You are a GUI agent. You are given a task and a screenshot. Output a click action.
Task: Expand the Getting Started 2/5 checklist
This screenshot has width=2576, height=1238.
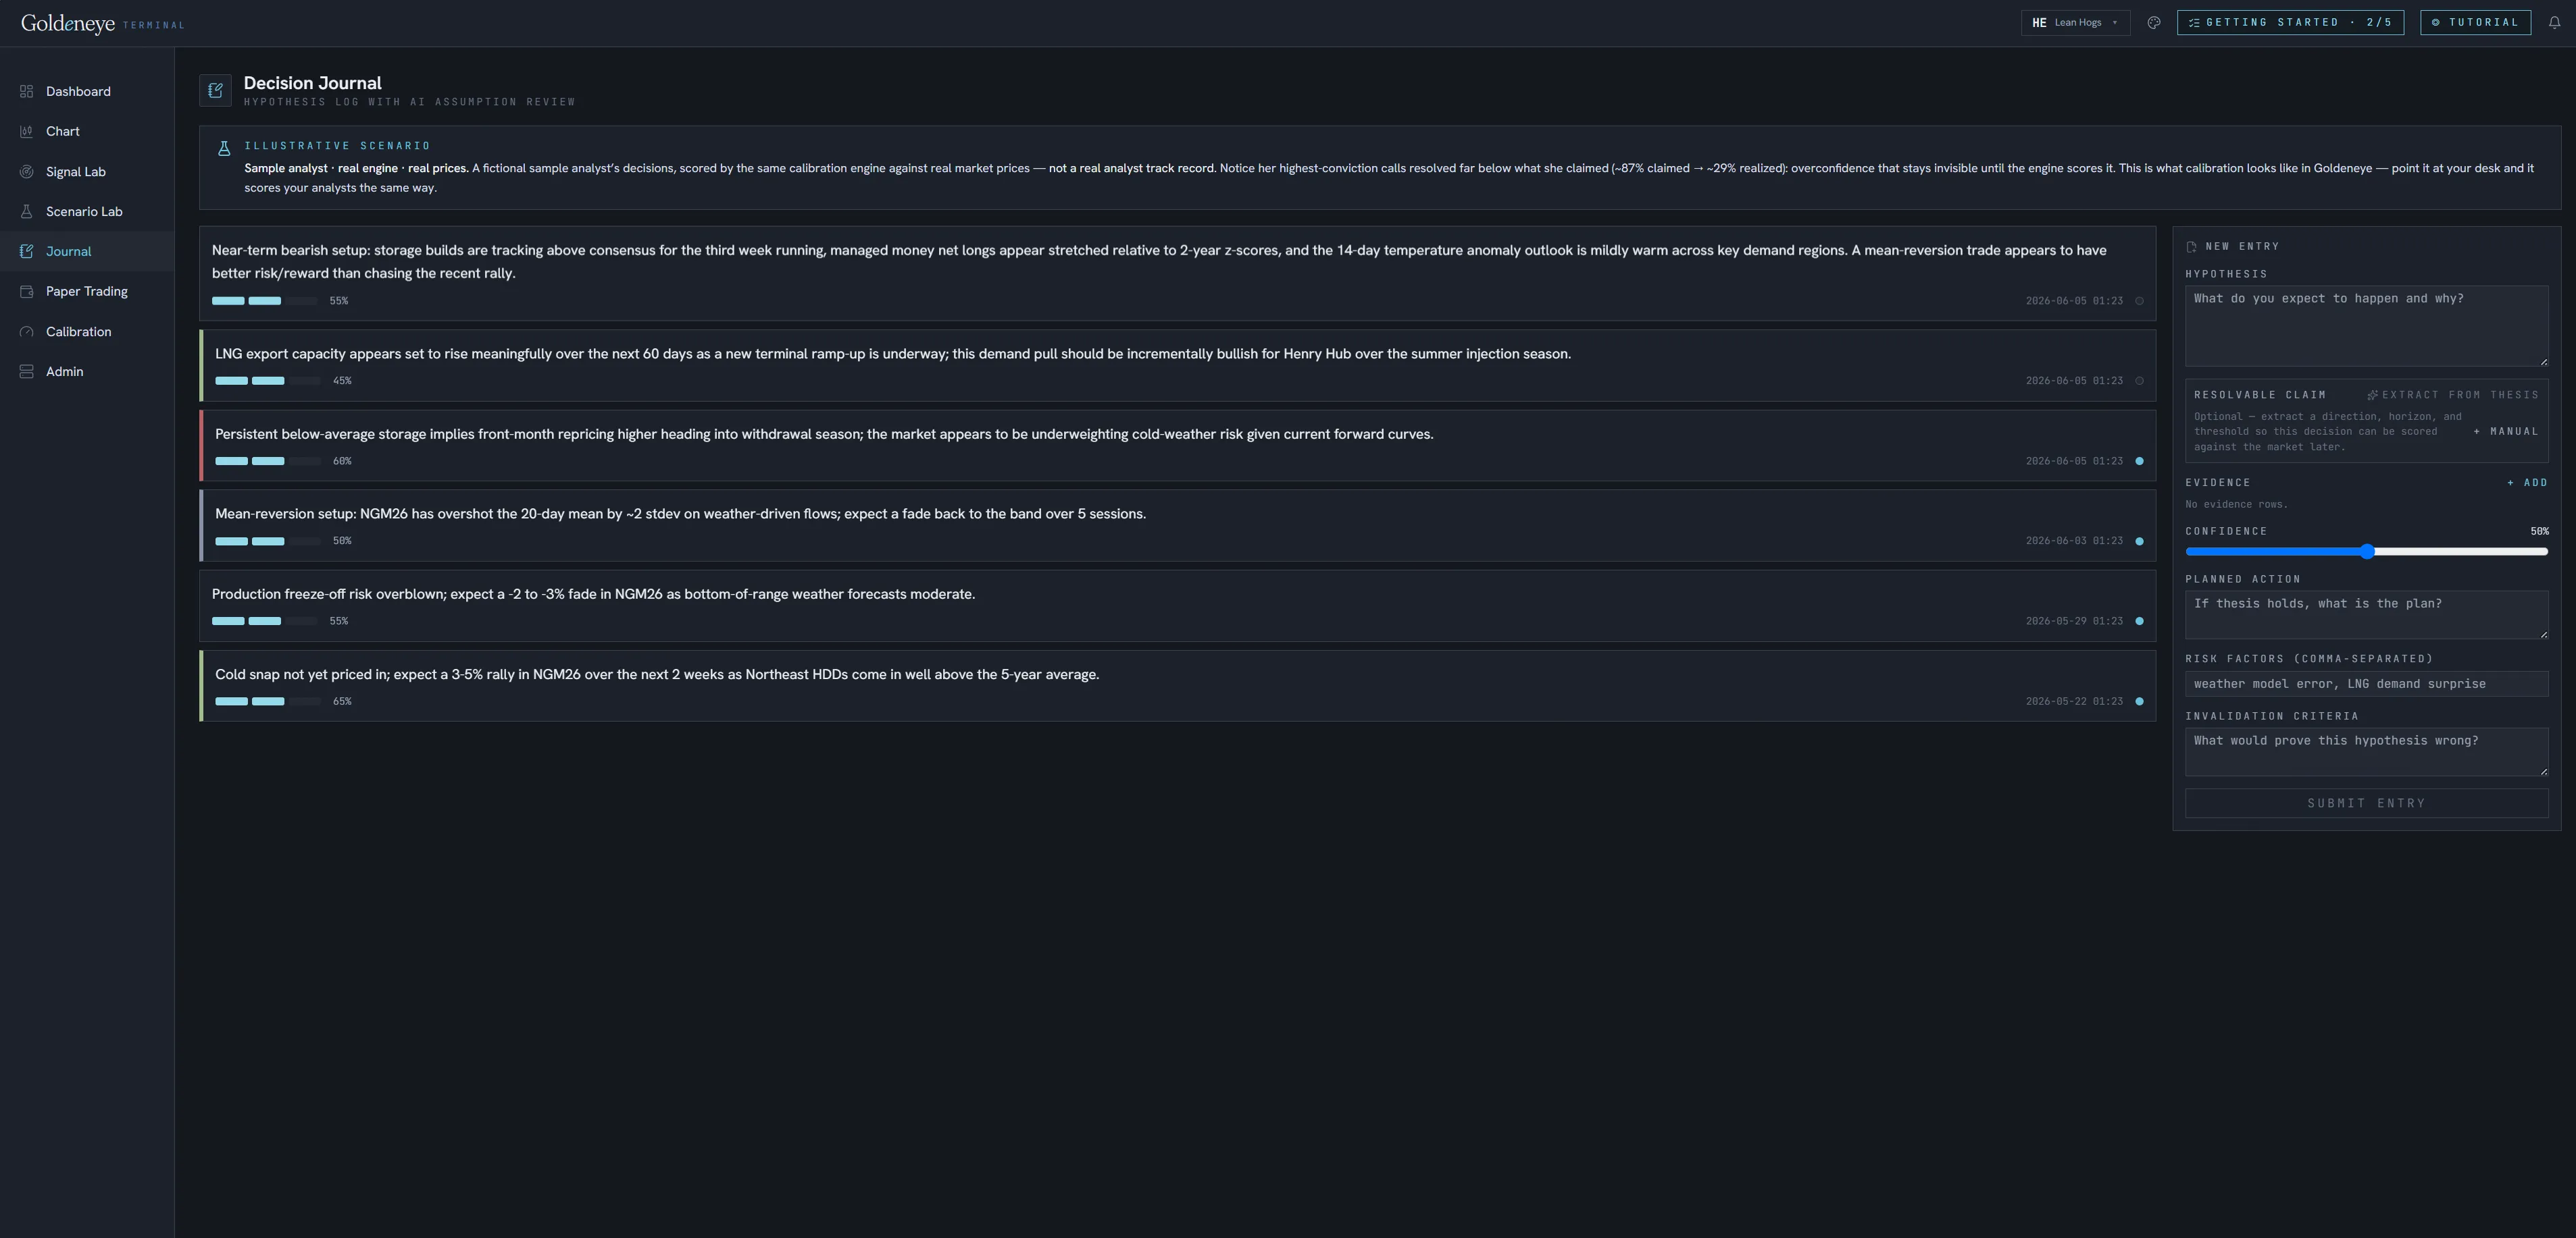pos(2290,22)
